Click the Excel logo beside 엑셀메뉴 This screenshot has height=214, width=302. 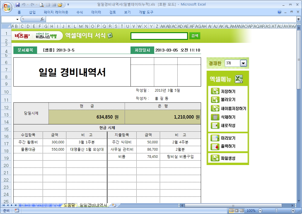point(239,79)
